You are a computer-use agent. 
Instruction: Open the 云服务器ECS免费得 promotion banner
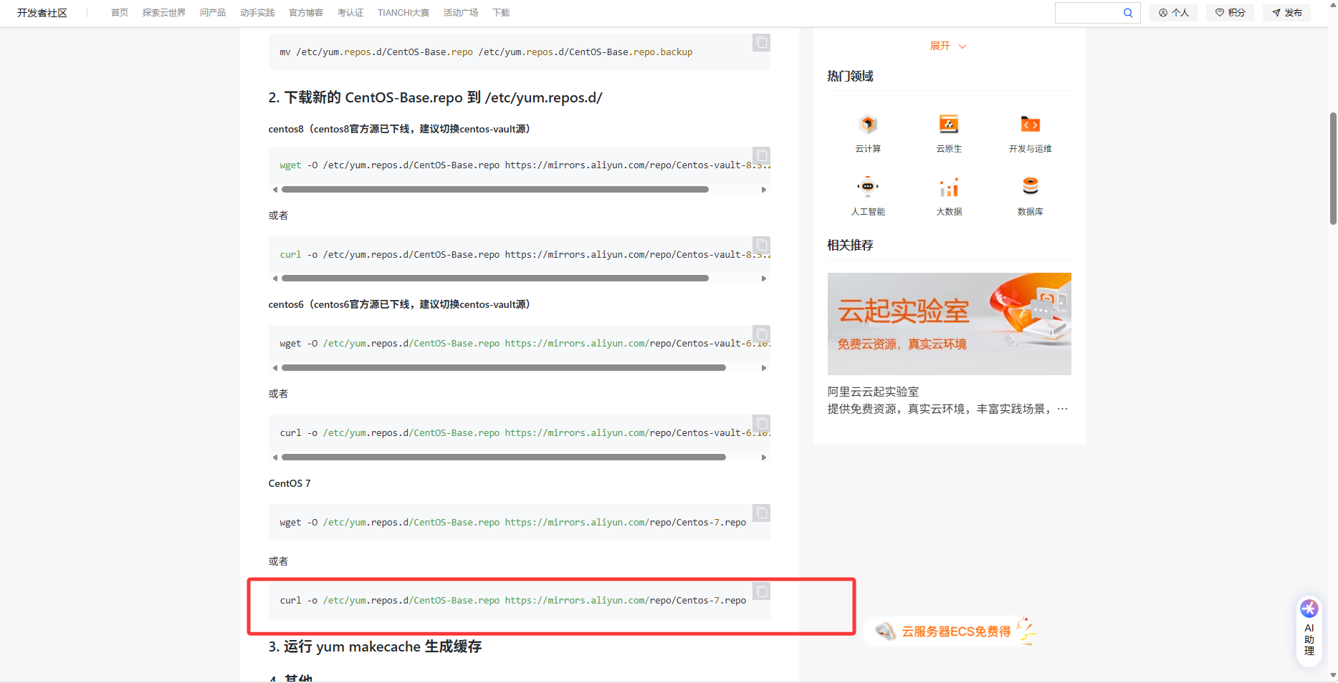pos(951,631)
